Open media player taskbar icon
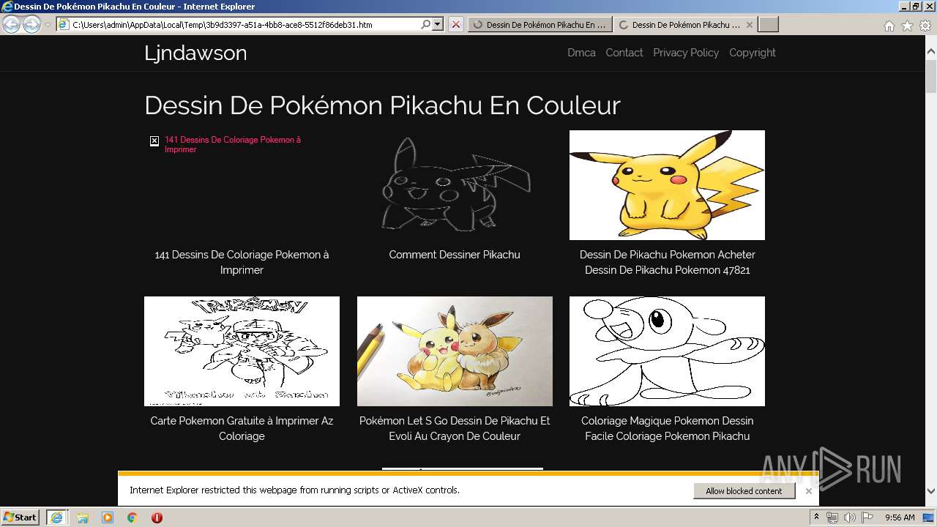The image size is (937, 527). (108, 517)
